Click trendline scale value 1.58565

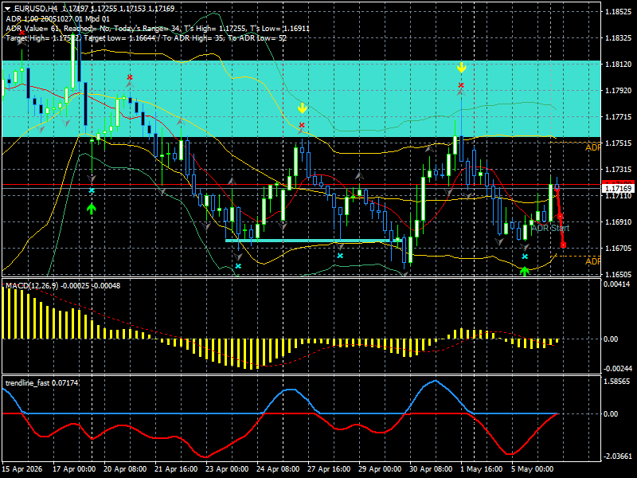[x=618, y=382]
